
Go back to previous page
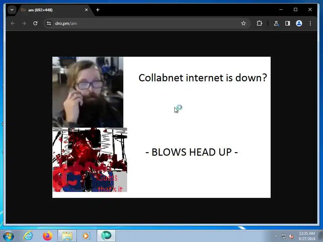pyautogui.click(x=13, y=23)
